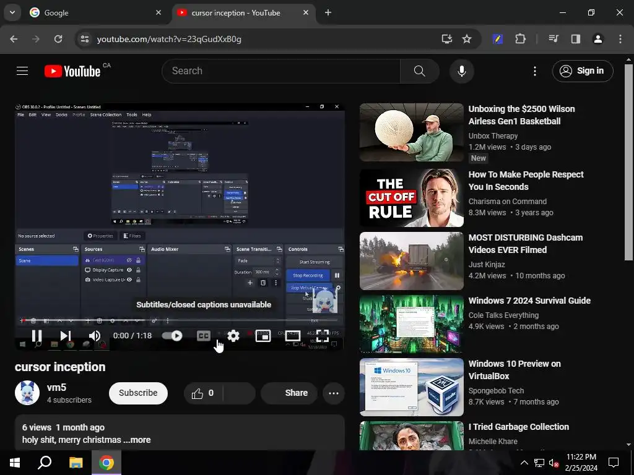Viewport: 634px width, 475px height.
Task: Share the video
Action: point(289,393)
